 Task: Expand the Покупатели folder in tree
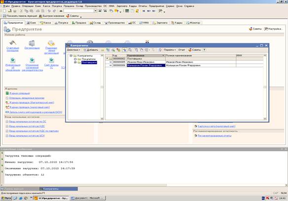[x=75, y=59]
